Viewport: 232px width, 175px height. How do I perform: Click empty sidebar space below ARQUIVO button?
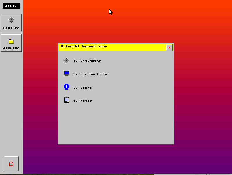click(x=11, y=102)
